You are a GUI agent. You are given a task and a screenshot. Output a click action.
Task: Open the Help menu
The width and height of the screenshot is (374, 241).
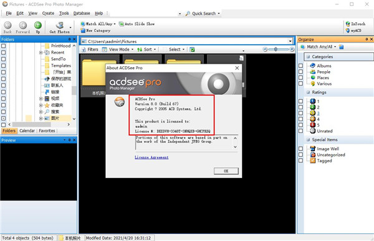[x=98, y=13]
